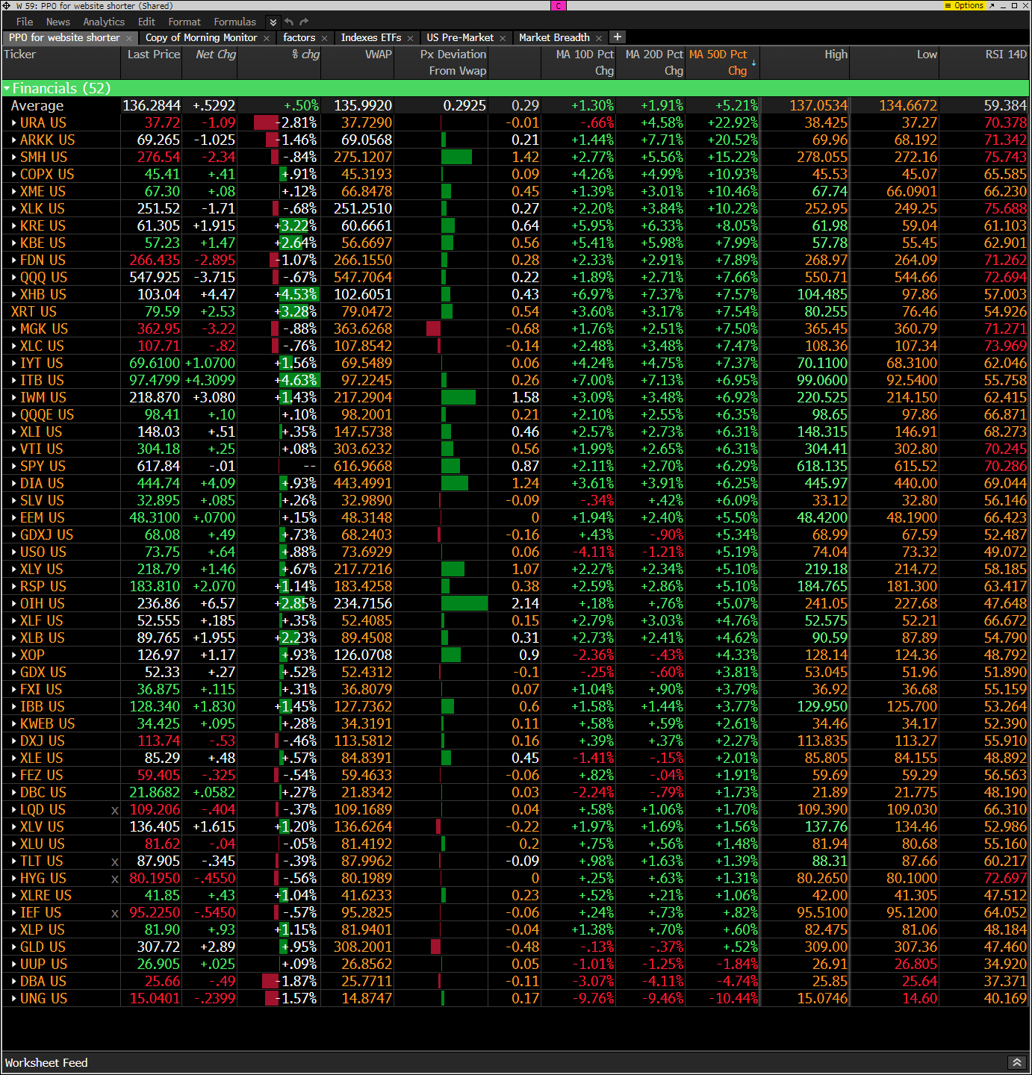The width and height of the screenshot is (1032, 1075).
Task: Expand the double-chevron menu overflow button
Action: coord(273,22)
